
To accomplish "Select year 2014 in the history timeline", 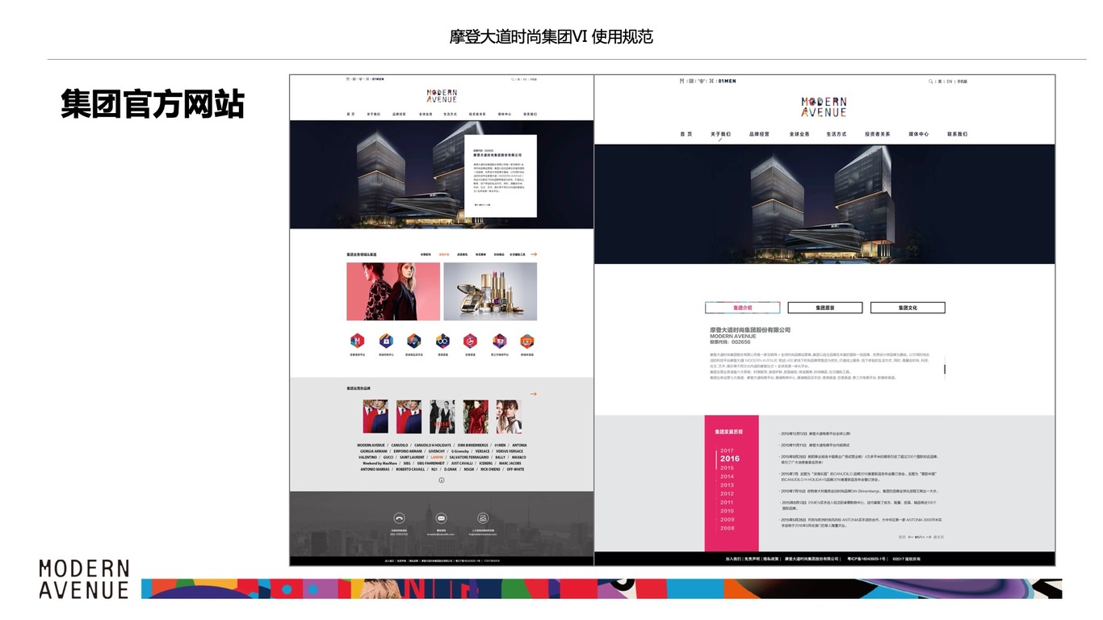I will click(x=728, y=476).
